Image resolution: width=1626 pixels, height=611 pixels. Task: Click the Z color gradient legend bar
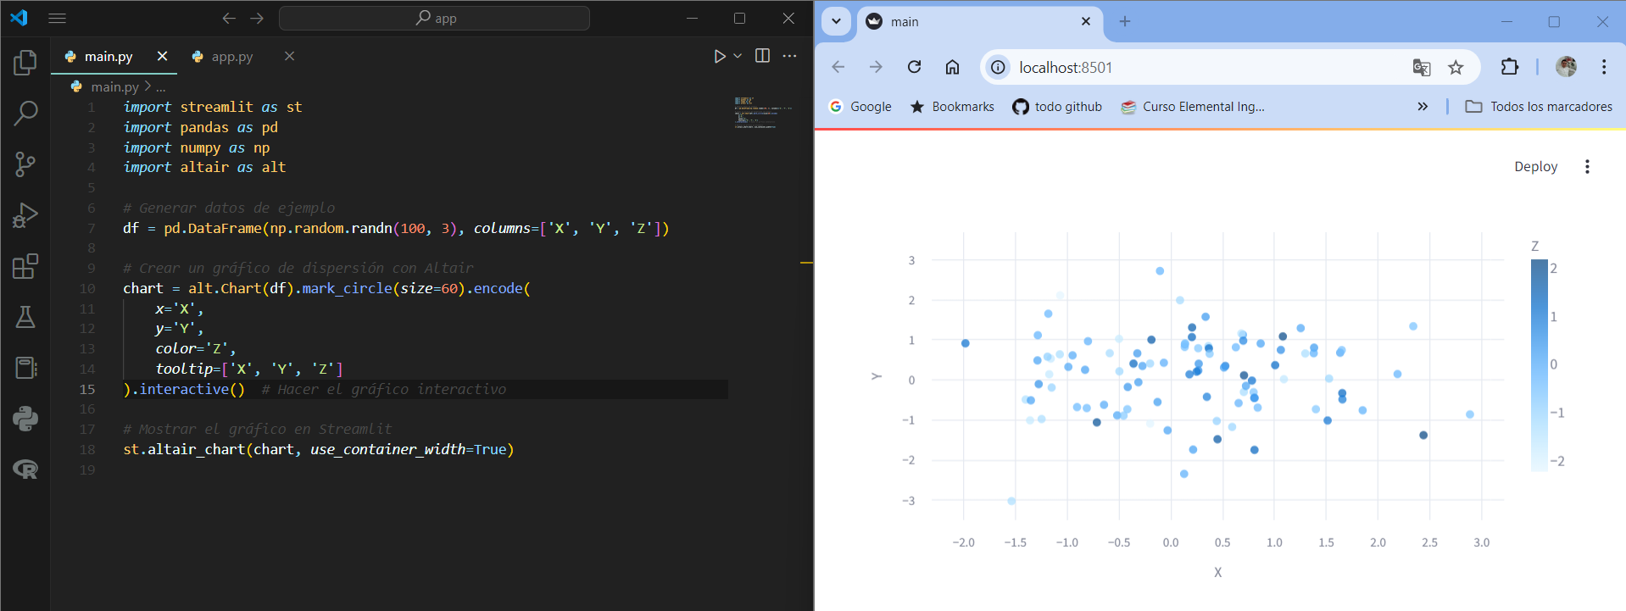[x=1539, y=365]
